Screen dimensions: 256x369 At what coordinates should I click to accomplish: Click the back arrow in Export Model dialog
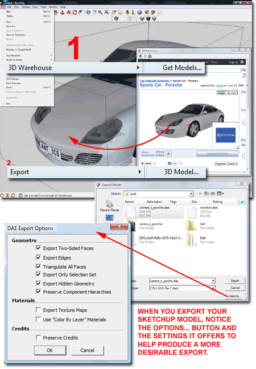pyautogui.click(x=200, y=194)
